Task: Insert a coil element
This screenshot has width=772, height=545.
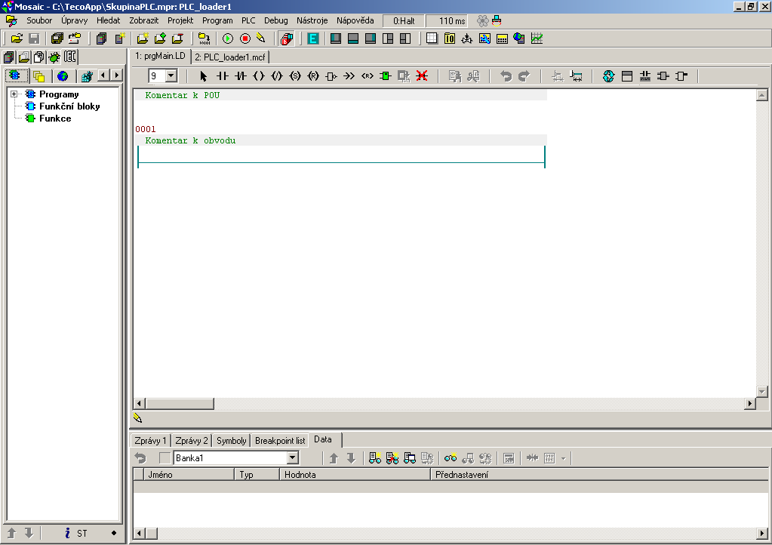Action: coord(259,75)
